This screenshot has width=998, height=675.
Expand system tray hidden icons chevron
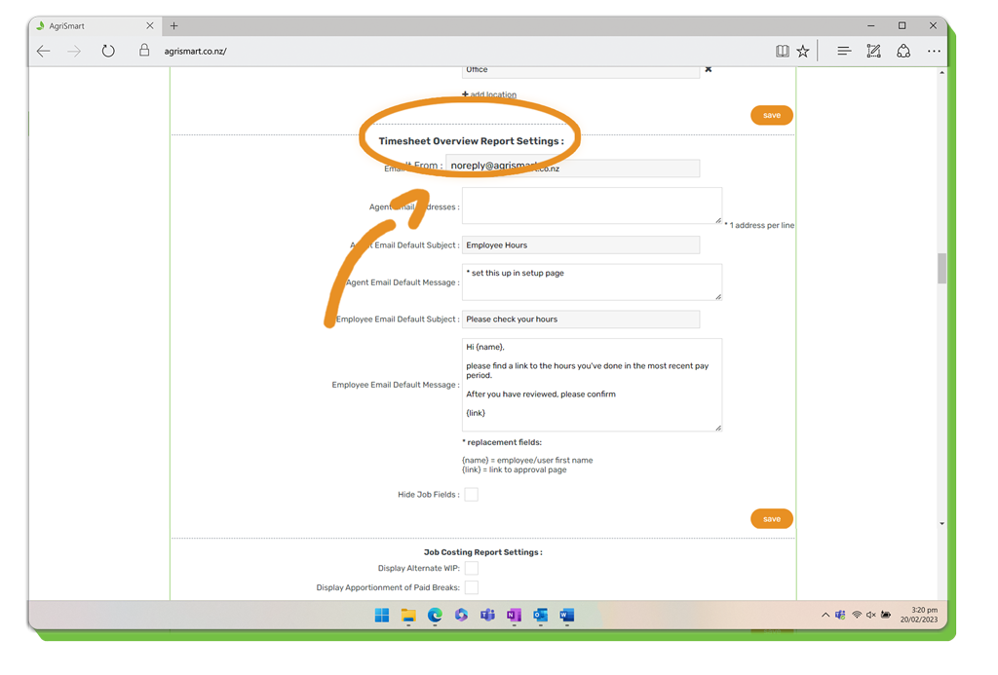pos(825,616)
